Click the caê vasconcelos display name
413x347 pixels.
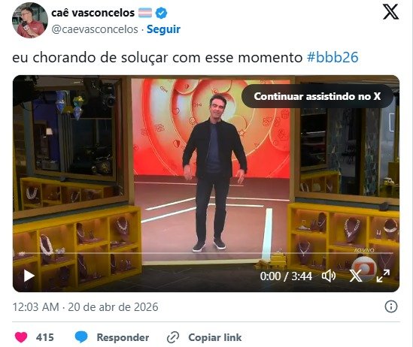(x=93, y=13)
